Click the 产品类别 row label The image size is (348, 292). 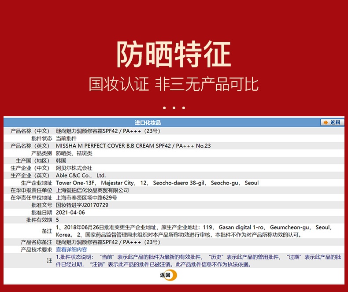[x=42, y=153]
